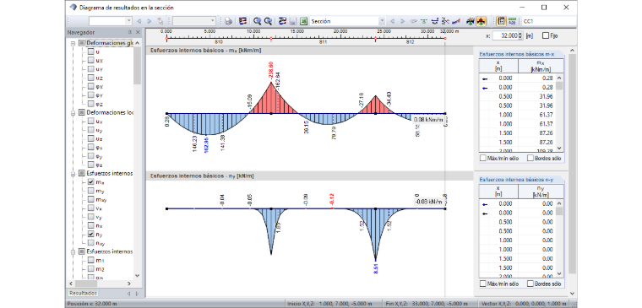
Task: Click the print icon in toolbar
Action: tap(228, 21)
